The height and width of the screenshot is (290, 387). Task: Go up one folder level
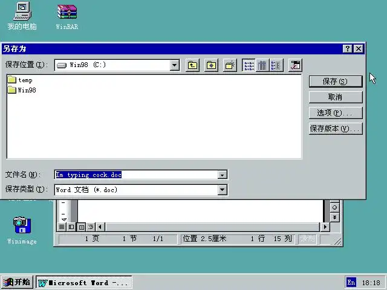coord(192,65)
